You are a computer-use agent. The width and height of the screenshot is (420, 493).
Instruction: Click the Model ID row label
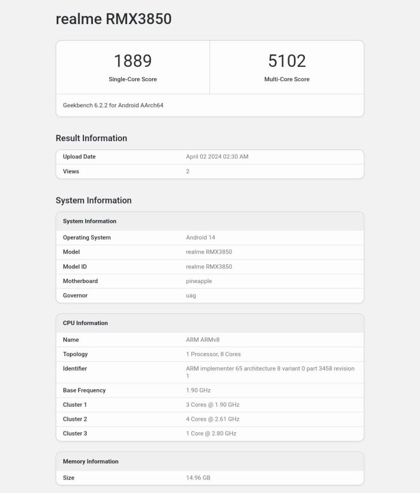pyautogui.click(x=75, y=267)
